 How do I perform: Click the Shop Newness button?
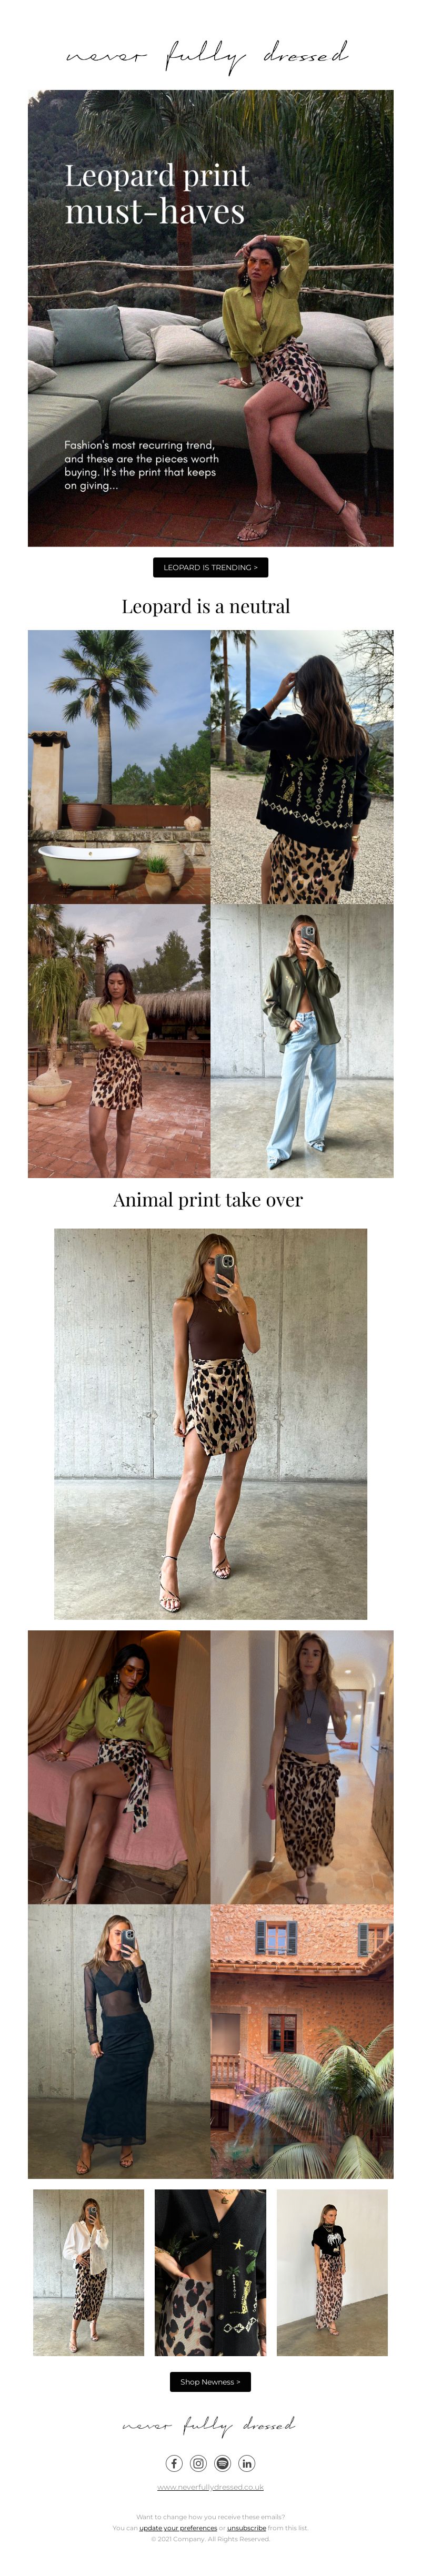pos(210,2381)
